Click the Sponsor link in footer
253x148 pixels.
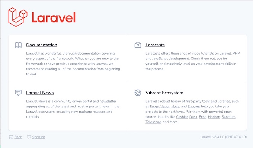38,137
